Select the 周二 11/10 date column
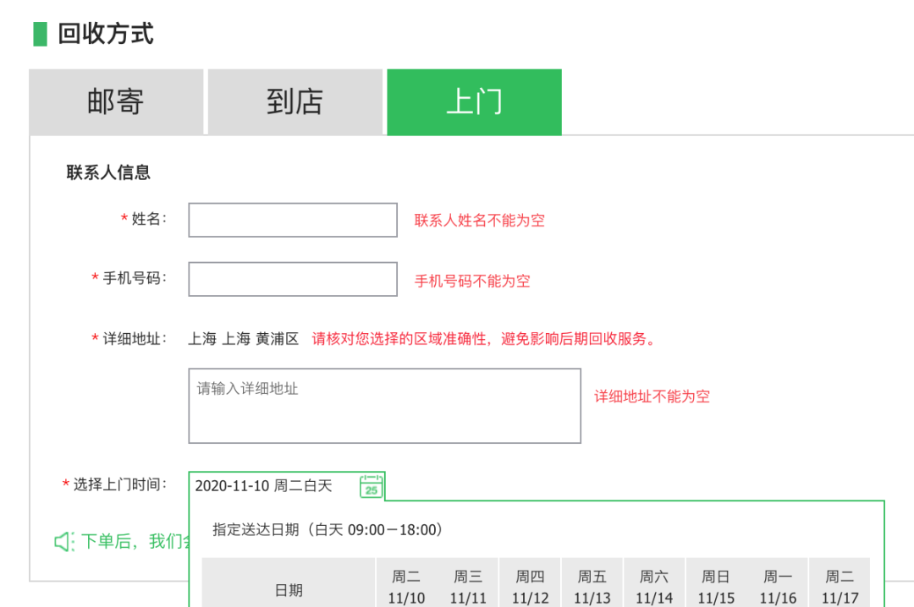Viewport: 914px width, 607px height. point(406,583)
